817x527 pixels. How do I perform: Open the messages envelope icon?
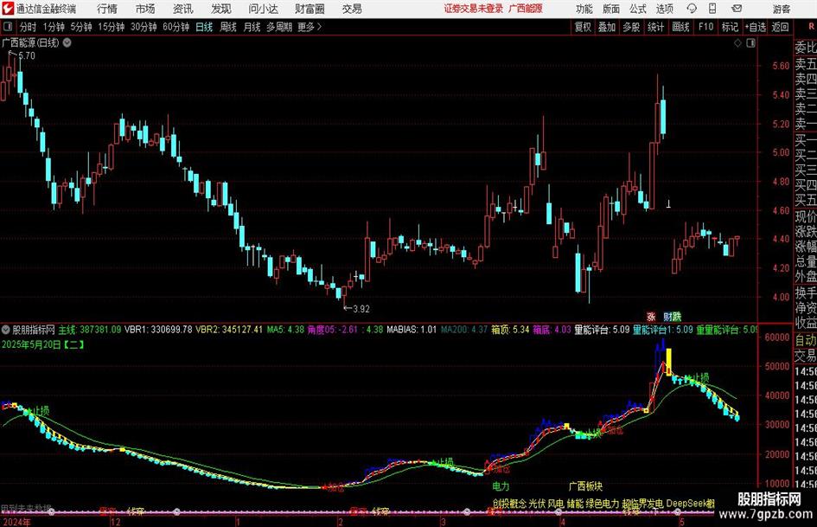pyautogui.click(x=737, y=9)
